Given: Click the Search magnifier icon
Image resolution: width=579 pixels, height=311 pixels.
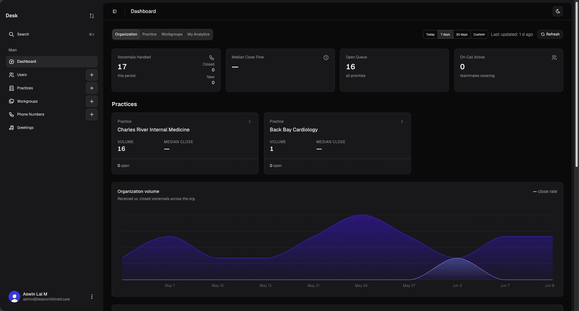Looking at the screenshot, I should [11, 34].
